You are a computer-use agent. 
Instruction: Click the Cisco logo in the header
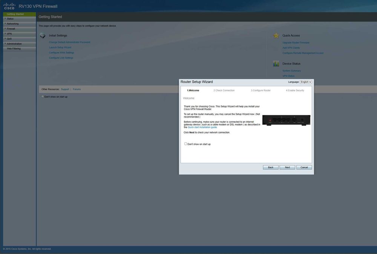9,6
